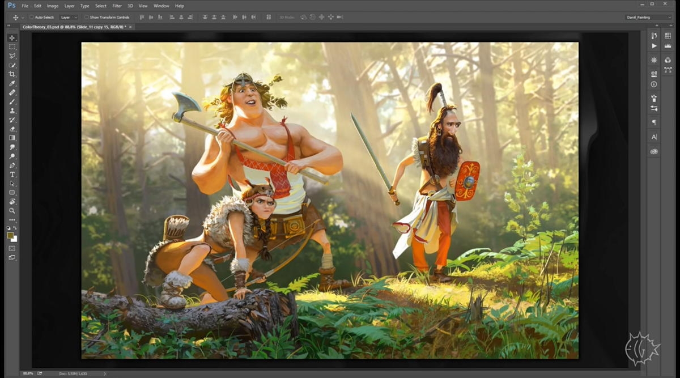Toggle Quick Mask mode

pyautogui.click(x=12, y=248)
